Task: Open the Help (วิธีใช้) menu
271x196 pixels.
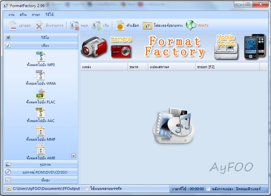Action: [x=50, y=15]
